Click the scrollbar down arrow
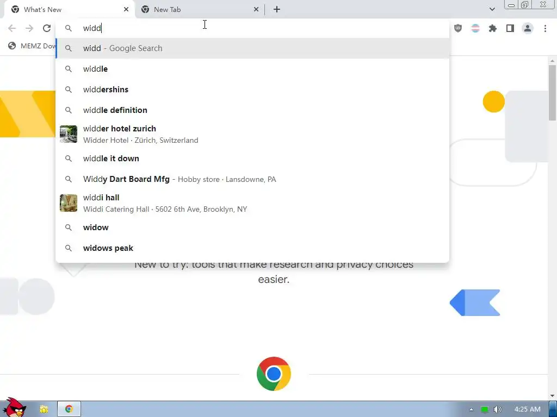This screenshot has width=557, height=417. pos(552,396)
